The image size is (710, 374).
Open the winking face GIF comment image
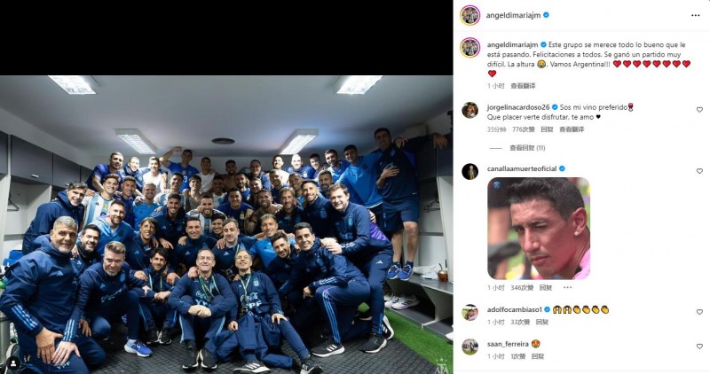pos(539,229)
